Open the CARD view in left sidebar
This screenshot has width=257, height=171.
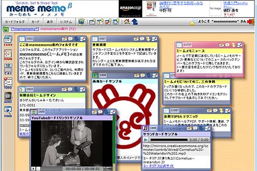[x=7, y=41]
